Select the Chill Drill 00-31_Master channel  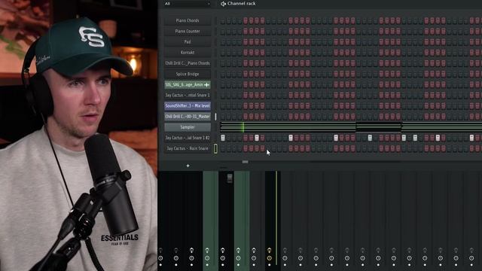(x=188, y=117)
